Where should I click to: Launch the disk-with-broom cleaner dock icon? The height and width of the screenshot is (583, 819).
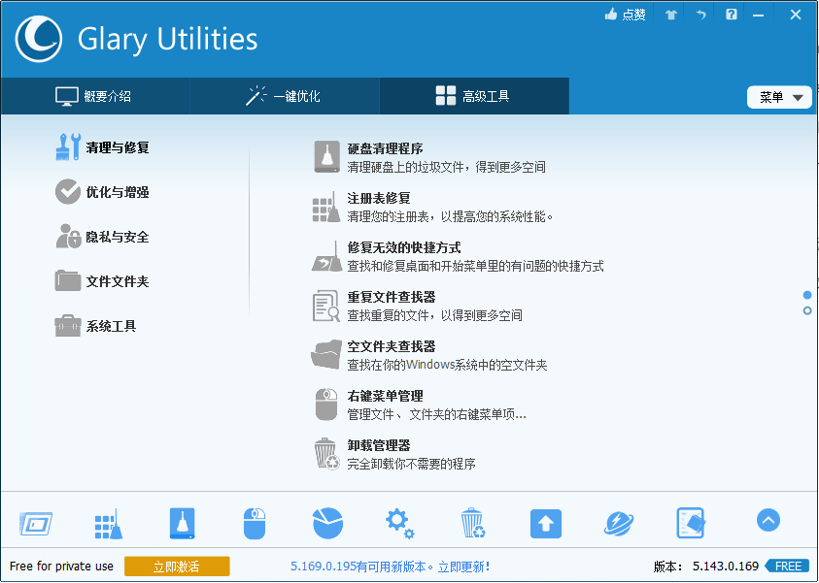182,523
